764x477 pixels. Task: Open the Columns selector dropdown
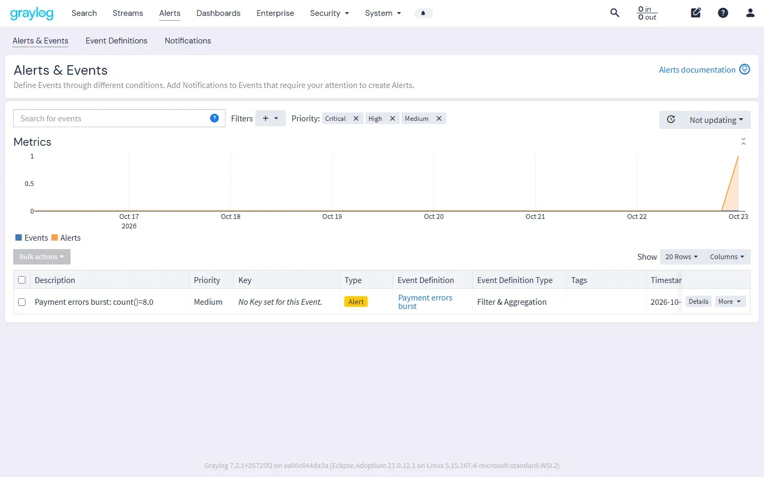(x=727, y=257)
